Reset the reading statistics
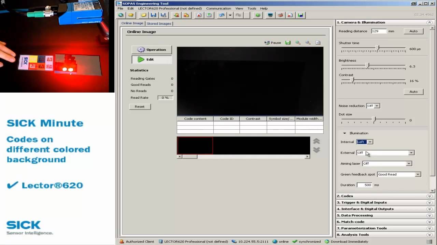Image resolution: width=437 pixels, height=245 pixels. pyautogui.click(x=140, y=107)
